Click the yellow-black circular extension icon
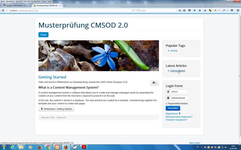241x150 pixels. tap(210, 10)
